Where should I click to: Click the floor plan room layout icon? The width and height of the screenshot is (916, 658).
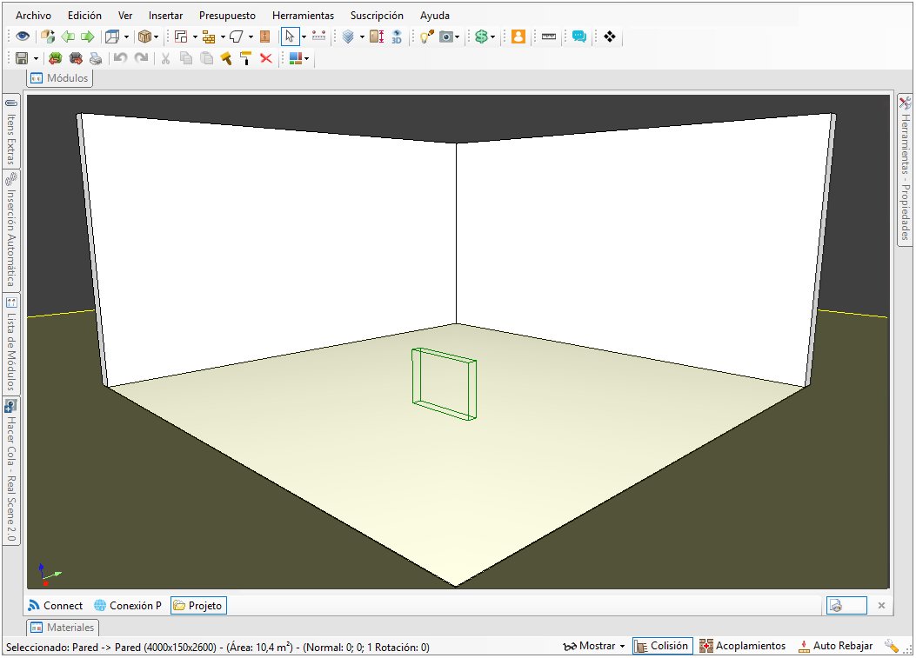181,37
